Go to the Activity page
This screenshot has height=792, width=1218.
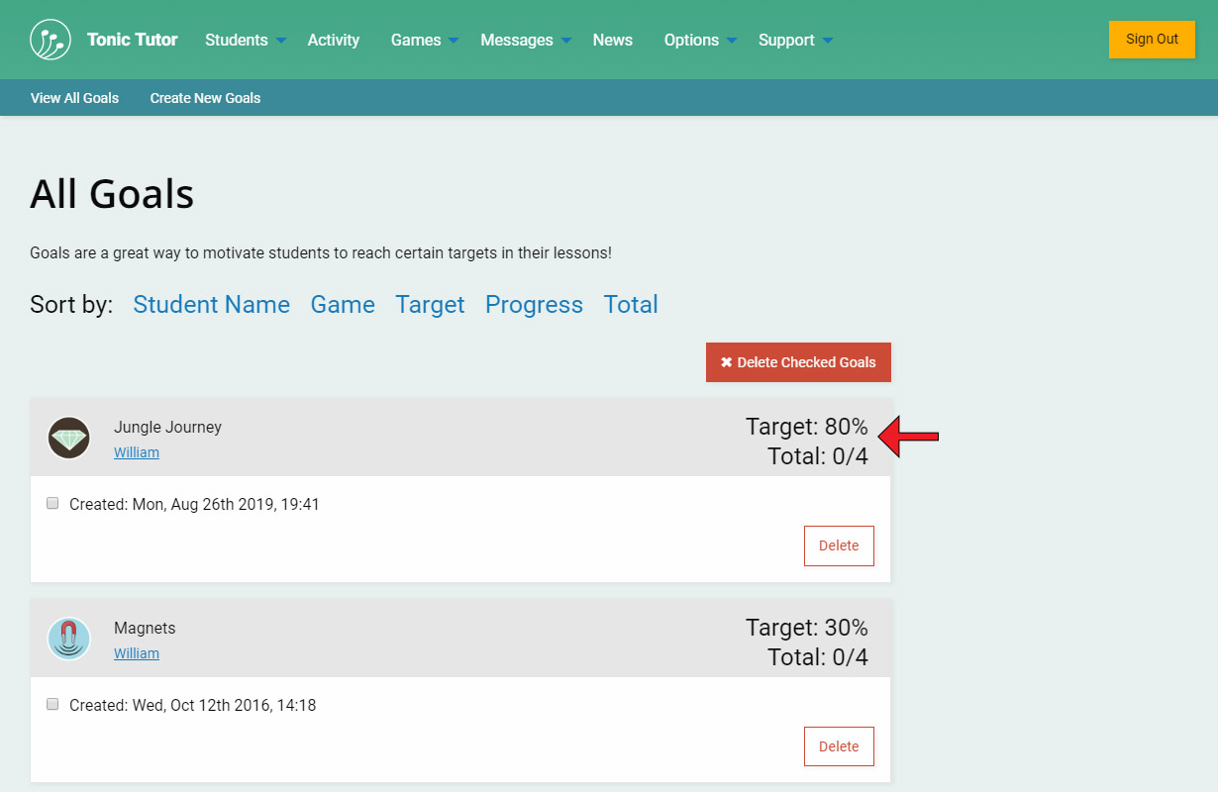tap(334, 40)
